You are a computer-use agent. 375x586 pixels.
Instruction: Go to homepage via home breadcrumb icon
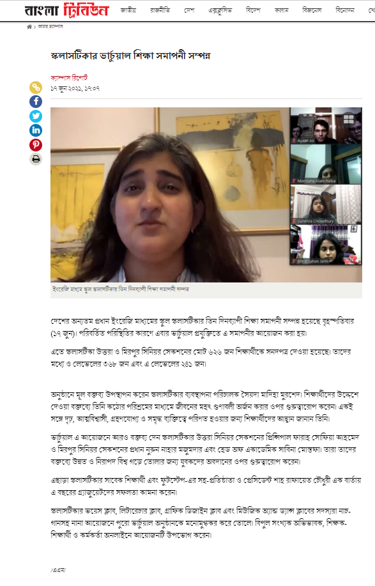pos(29,27)
